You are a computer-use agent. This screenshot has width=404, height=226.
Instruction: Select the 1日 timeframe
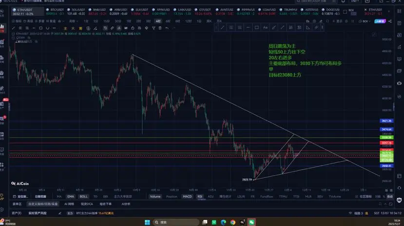pos(199,21)
